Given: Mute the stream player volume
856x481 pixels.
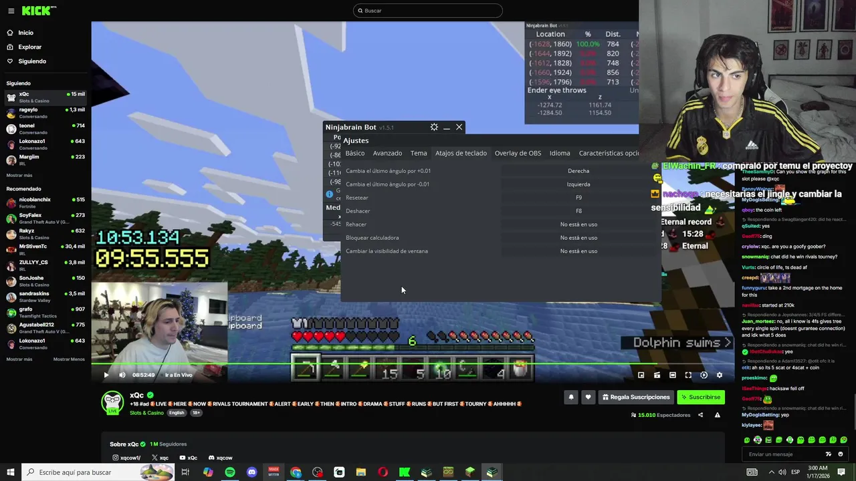Looking at the screenshot, I should coord(122,375).
